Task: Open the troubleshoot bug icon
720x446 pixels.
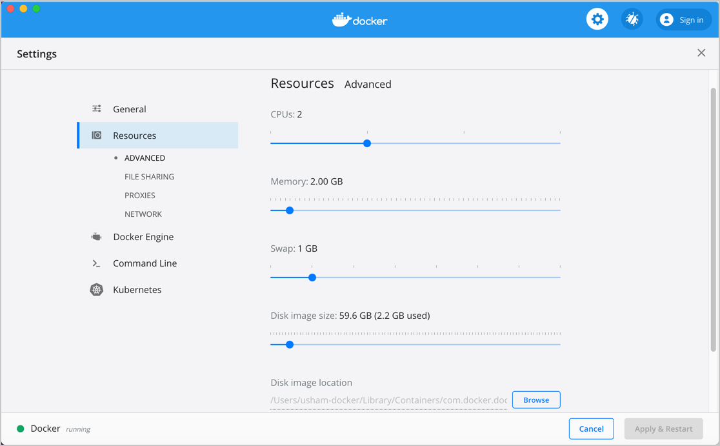Action: pos(632,19)
